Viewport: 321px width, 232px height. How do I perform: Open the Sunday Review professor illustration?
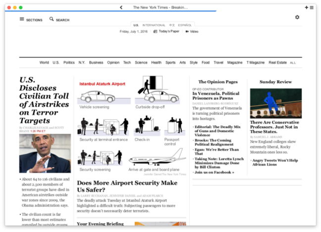pyautogui.click(x=276, y=103)
